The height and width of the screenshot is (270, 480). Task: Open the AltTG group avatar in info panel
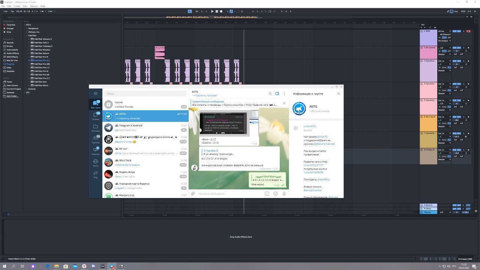(299, 108)
